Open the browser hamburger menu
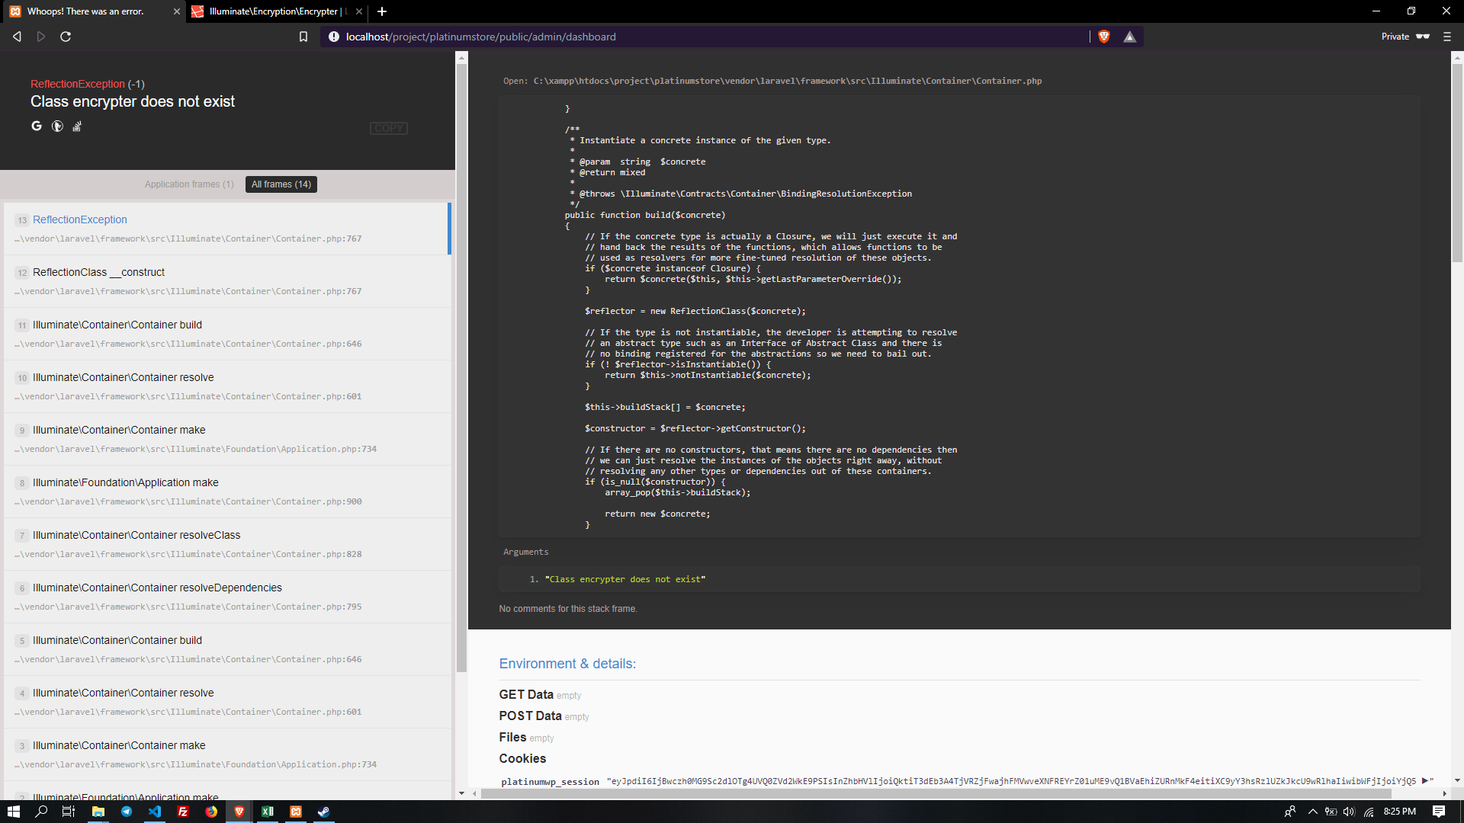This screenshot has height=823, width=1464. (1447, 37)
